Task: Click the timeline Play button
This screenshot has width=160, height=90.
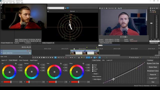Action: (x=39, y=57)
